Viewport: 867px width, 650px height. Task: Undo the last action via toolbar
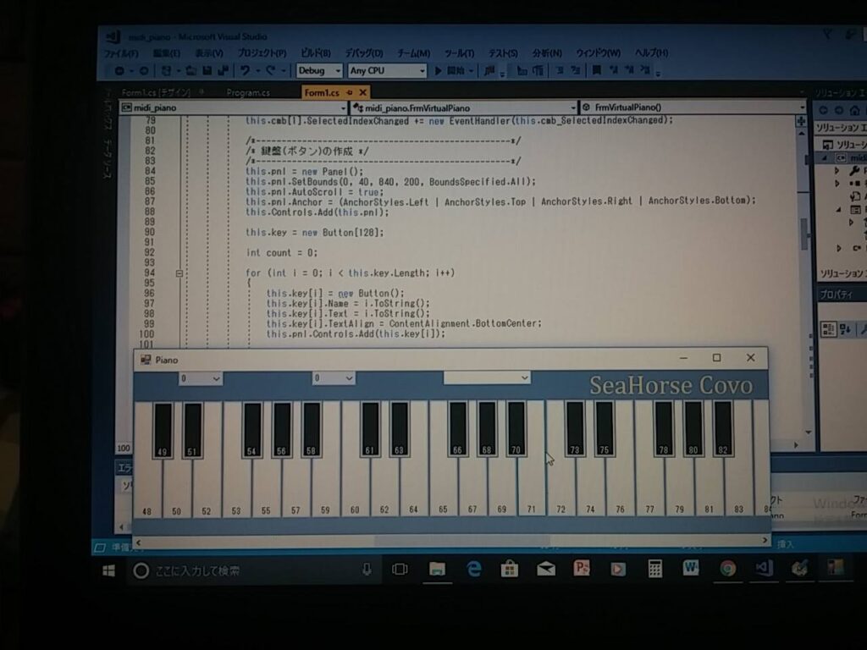coord(245,71)
